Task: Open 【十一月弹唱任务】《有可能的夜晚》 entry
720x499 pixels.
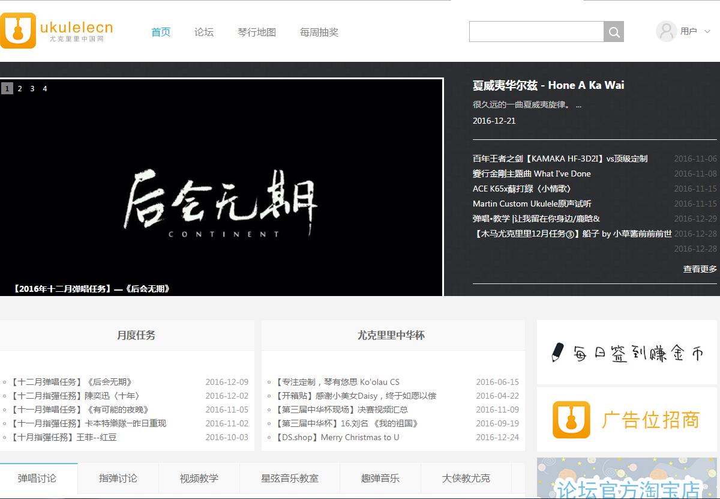Action: pos(81,410)
